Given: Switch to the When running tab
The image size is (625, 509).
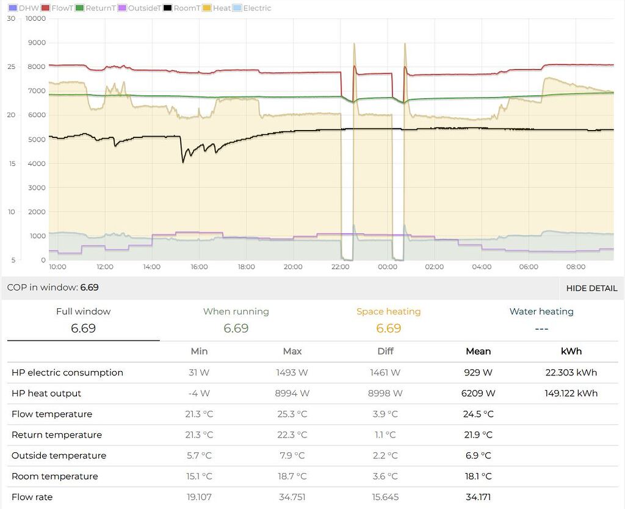Looking at the screenshot, I should (236, 319).
